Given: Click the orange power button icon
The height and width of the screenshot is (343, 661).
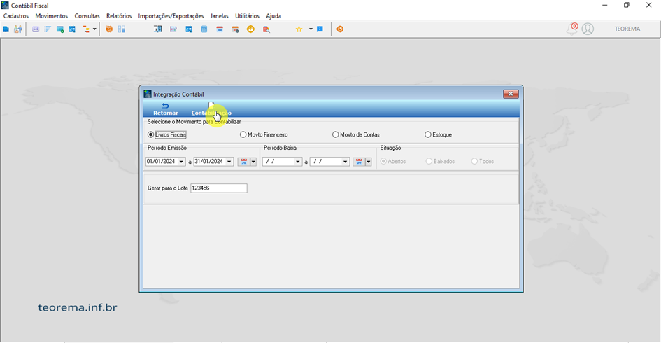Looking at the screenshot, I should pyautogui.click(x=340, y=29).
